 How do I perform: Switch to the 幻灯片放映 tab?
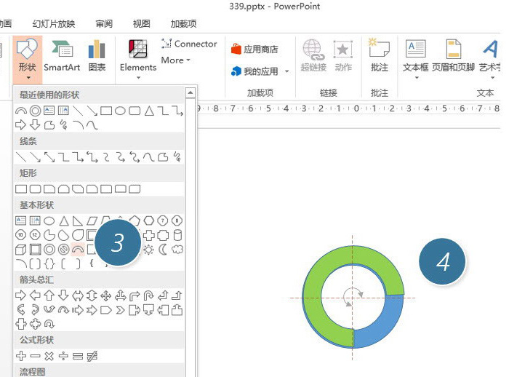click(x=54, y=24)
